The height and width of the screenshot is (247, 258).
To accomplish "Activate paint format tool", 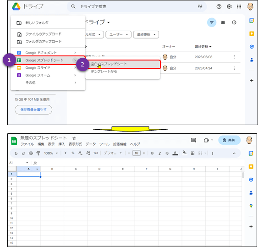I will tap(38, 154).
